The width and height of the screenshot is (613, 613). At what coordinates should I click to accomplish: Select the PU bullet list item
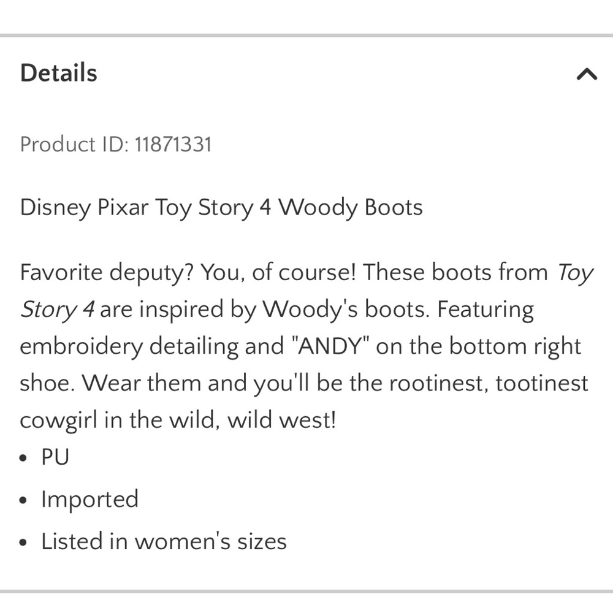tap(54, 456)
